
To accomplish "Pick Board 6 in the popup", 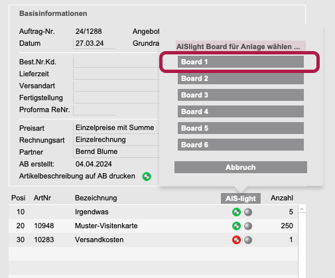I will click(241, 145).
